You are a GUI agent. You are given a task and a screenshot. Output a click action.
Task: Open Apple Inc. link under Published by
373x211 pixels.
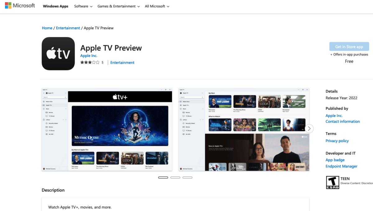[x=334, y=115]
